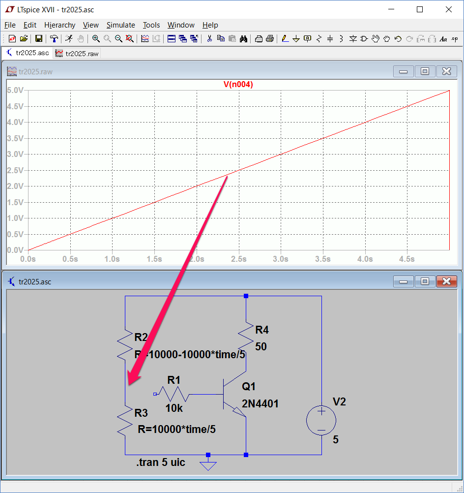Save the schematic with floppy disk icon
The image size is (464, 493).
[39, 38]
